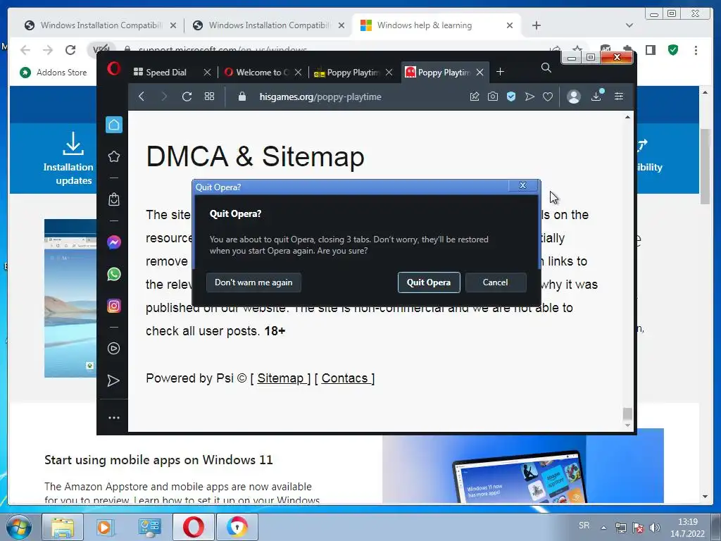Cancel the Quit Opera dialog

[x=495, y=282]
